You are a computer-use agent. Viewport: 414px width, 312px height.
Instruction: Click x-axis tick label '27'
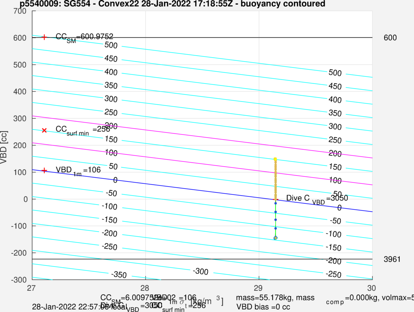click(31, 288)
